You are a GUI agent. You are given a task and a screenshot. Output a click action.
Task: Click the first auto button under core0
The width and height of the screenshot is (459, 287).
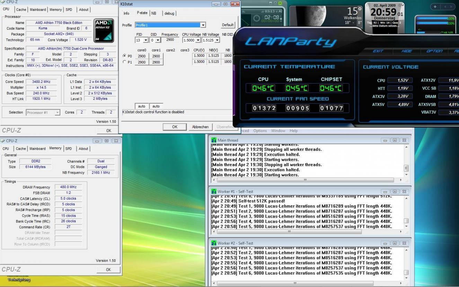pos(142,106)
